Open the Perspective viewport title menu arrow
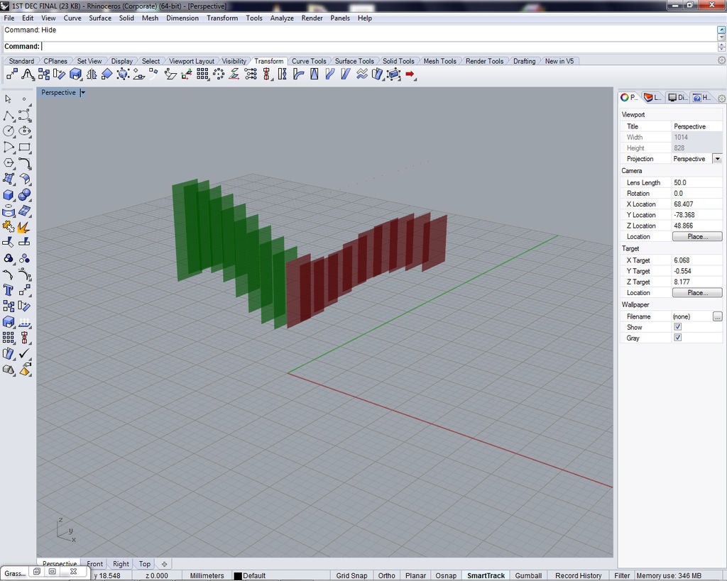727x581 pixels. [82, 93]
